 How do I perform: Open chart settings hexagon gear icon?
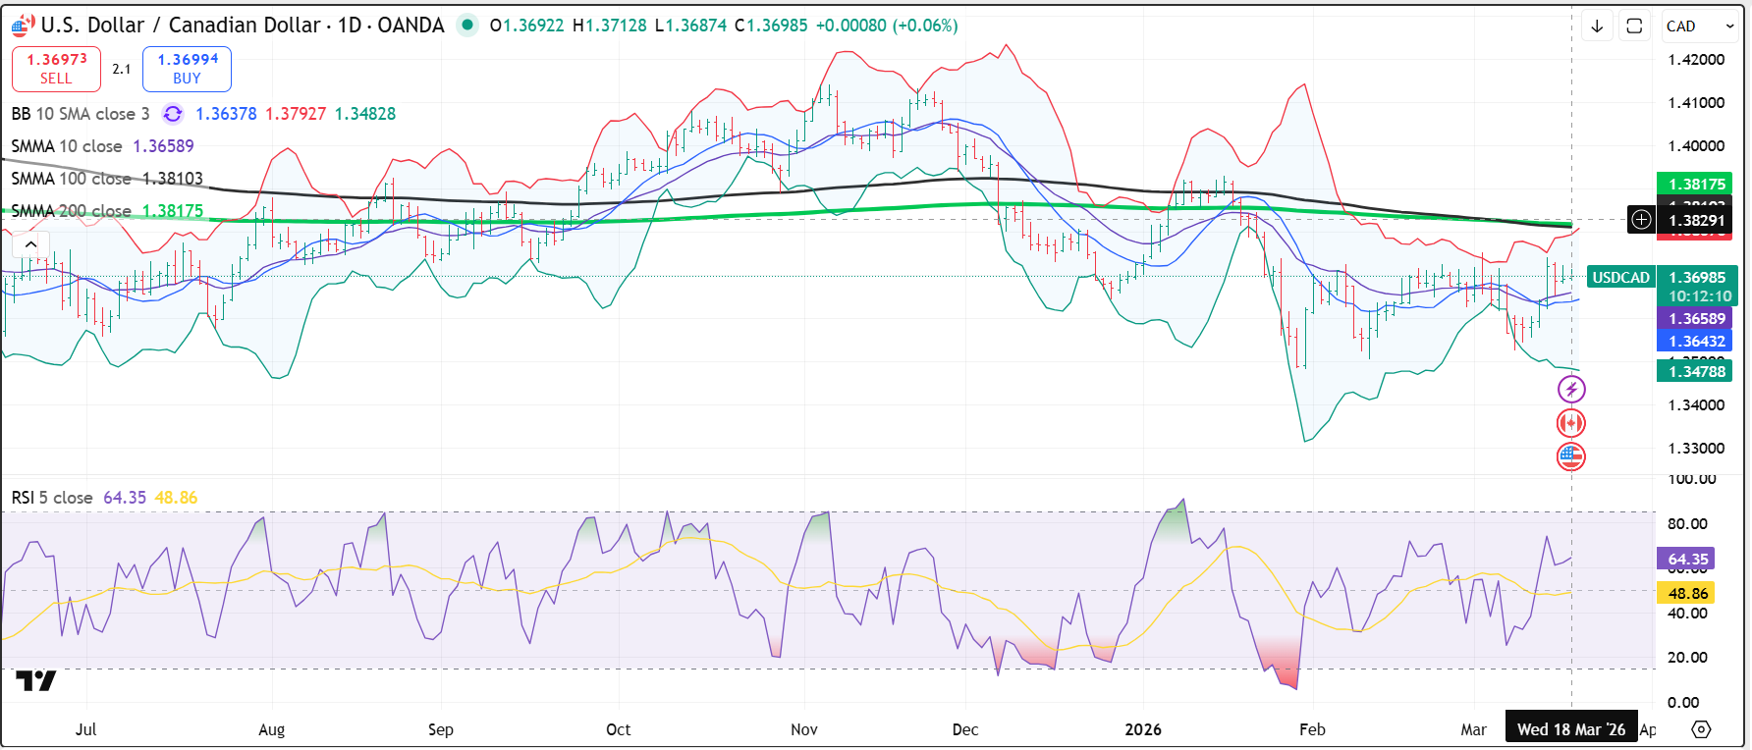tap(1701, 729)
